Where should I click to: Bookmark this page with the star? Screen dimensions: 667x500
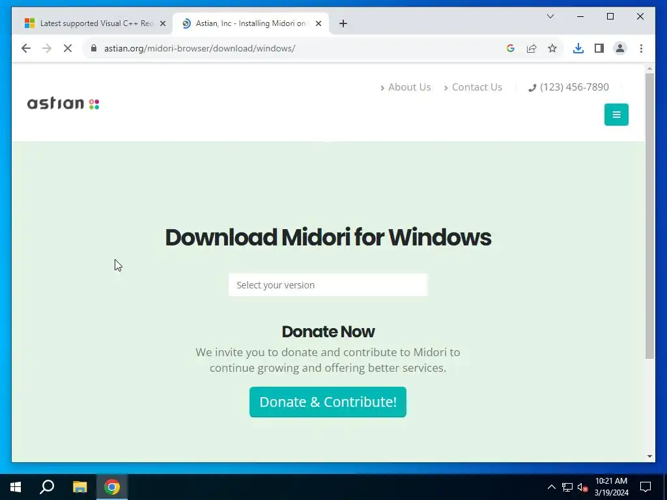pyautogui.click(x=552, y=48)
